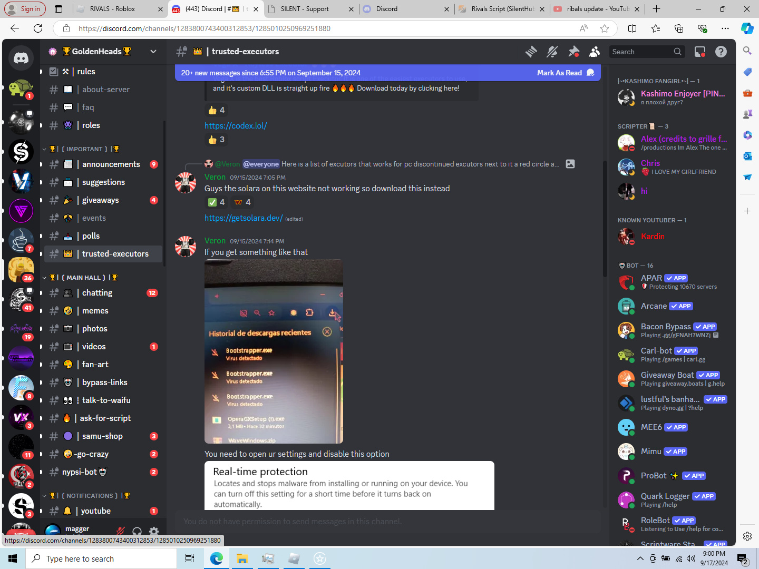Open the youtube channel
The image size is (759, 569).
pos(103,511)
